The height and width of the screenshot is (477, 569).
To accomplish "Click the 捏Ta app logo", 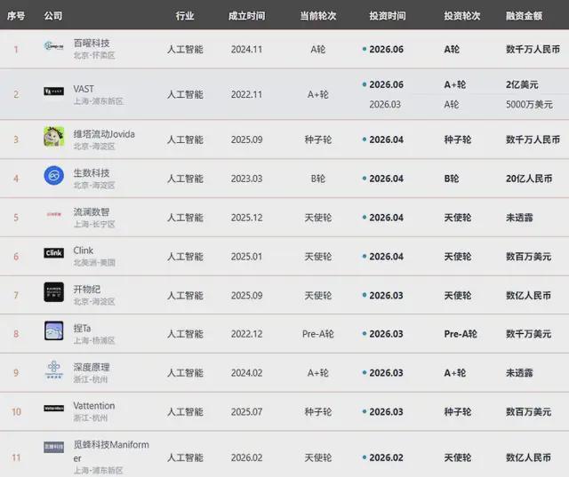I will pos(53,330).
